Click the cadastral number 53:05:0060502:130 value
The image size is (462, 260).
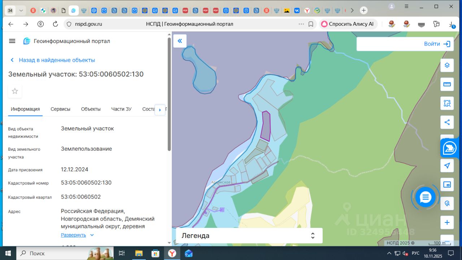(x=86, y=183)
